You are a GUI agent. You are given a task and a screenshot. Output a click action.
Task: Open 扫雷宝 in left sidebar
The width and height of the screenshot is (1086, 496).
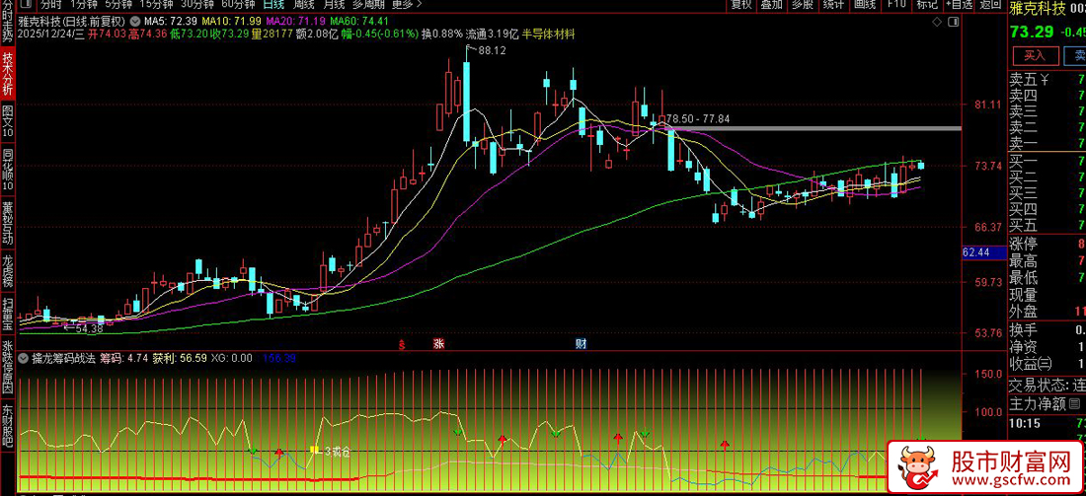pos(8,314)
